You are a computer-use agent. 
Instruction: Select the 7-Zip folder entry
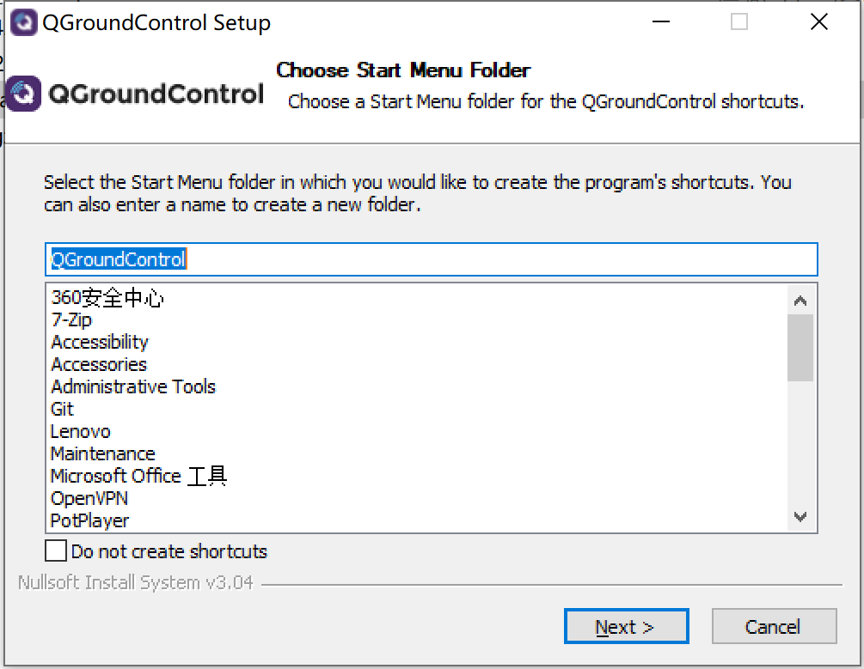tap(71, 320)
